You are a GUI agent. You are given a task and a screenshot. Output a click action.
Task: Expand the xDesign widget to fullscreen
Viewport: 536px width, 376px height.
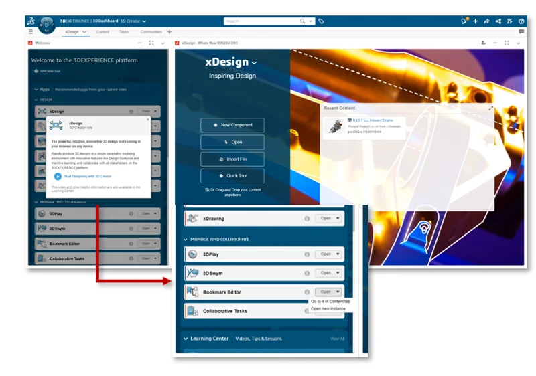point(507,43)
